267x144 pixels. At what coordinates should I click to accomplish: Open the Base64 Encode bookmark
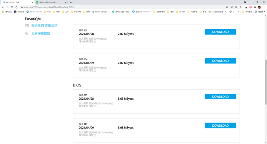34,12
